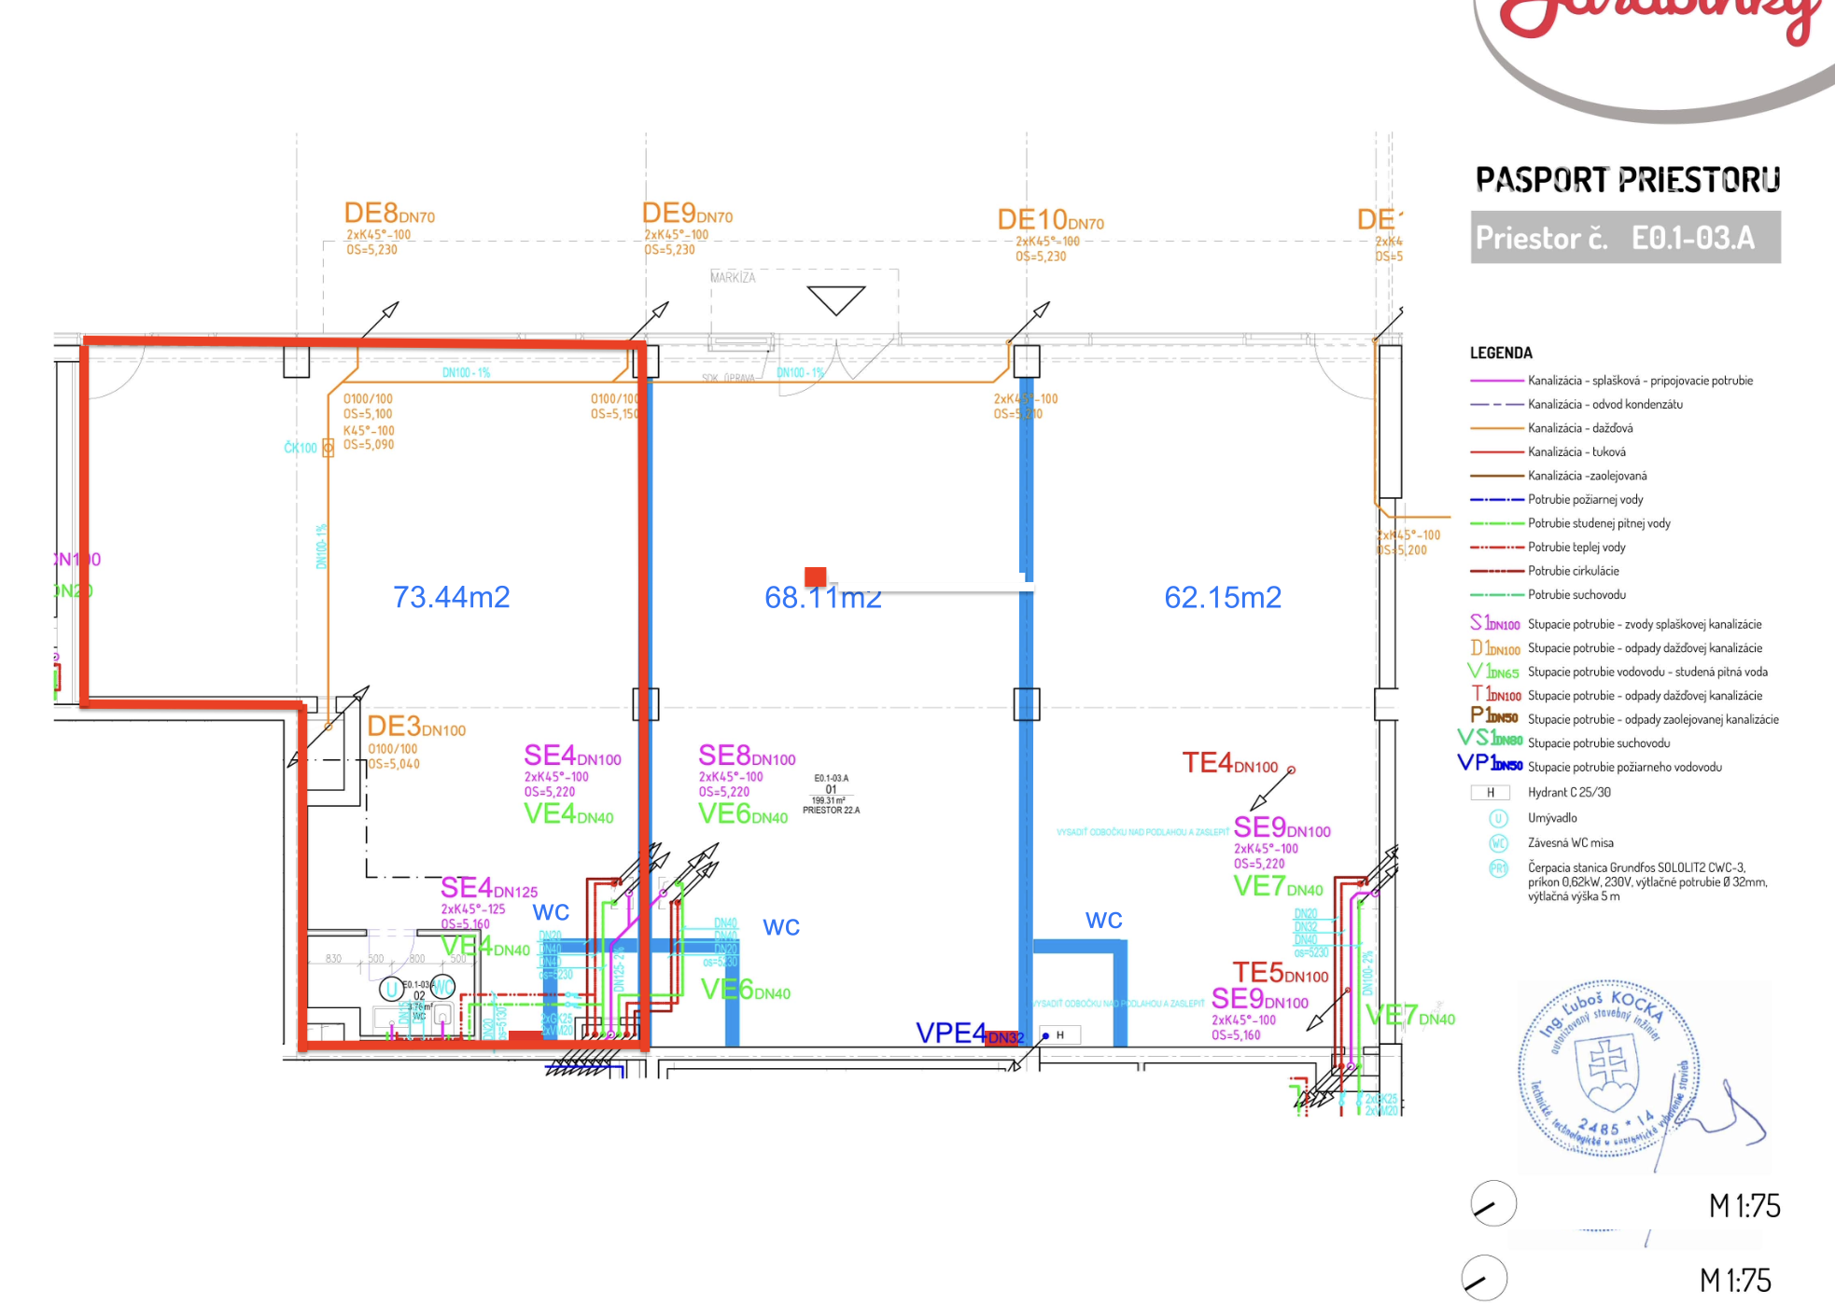The image size is (1835, 1304).
Task: Select the 73.44m2 area label
Action: (x=451, y=597)
